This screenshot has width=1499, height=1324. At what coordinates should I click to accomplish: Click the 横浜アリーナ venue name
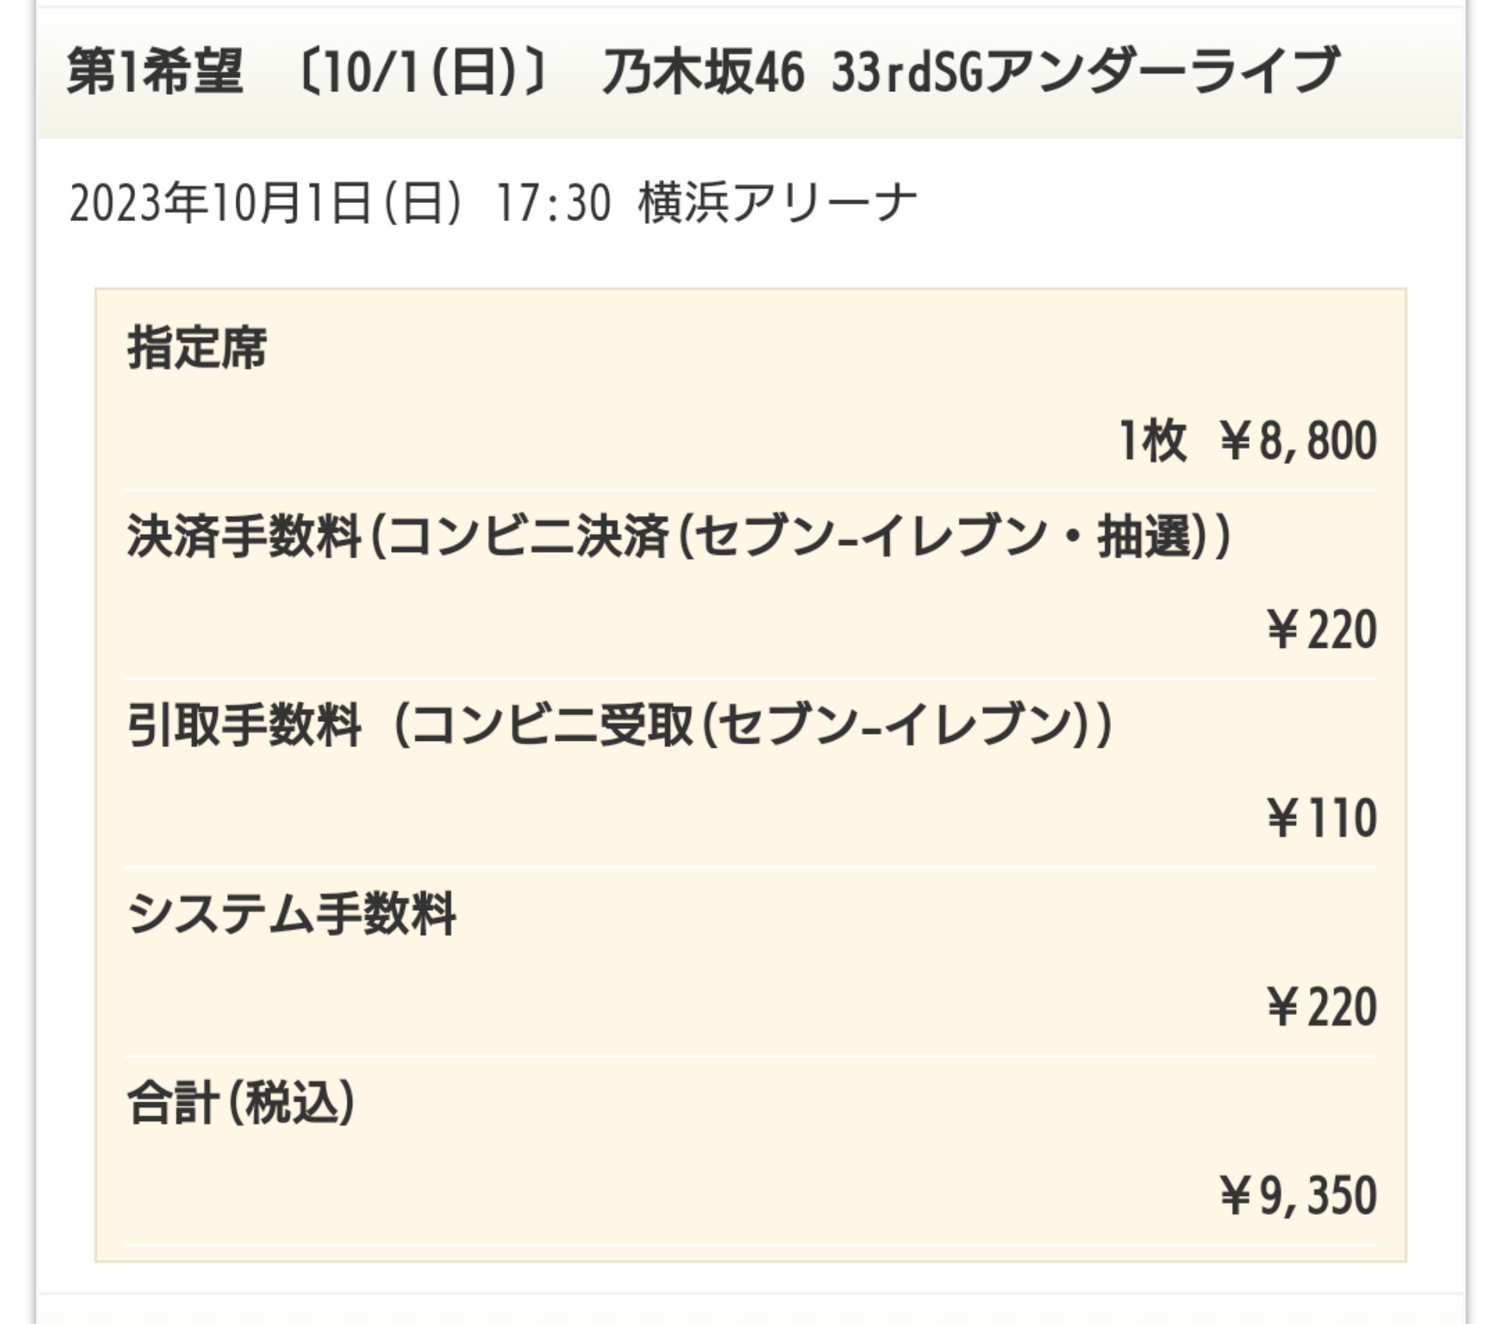click(x=777, y=204)
